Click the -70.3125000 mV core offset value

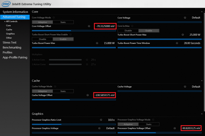(x=105, y=26)
